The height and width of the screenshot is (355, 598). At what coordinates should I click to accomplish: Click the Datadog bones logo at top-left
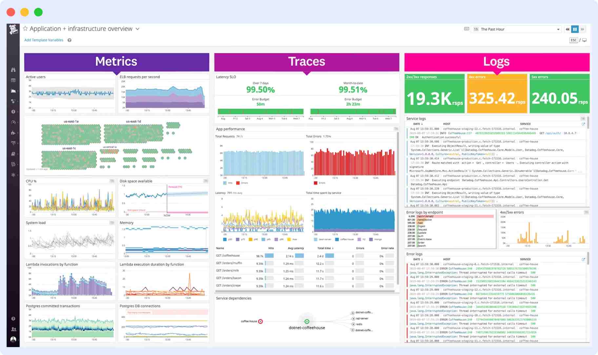[x=12, y=29]
